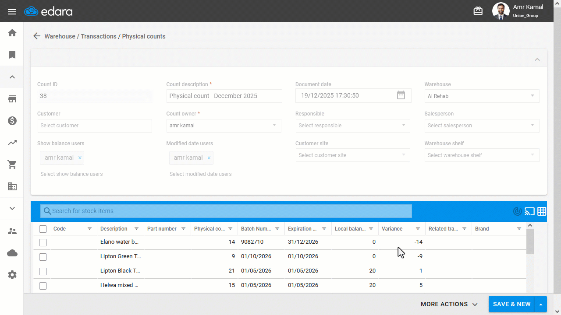Open the store sidebar icon
This screenshot has height=315, width=561.
[x=12, y=99]
